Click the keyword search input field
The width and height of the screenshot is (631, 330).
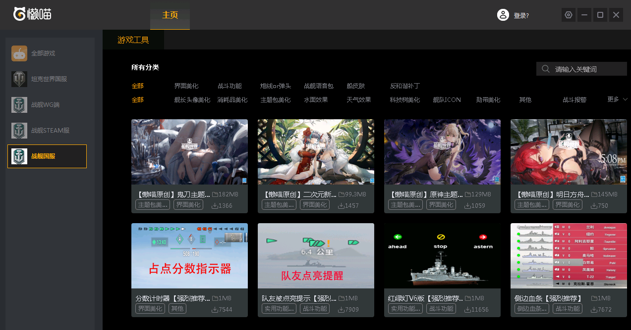(x=582, y=69)
